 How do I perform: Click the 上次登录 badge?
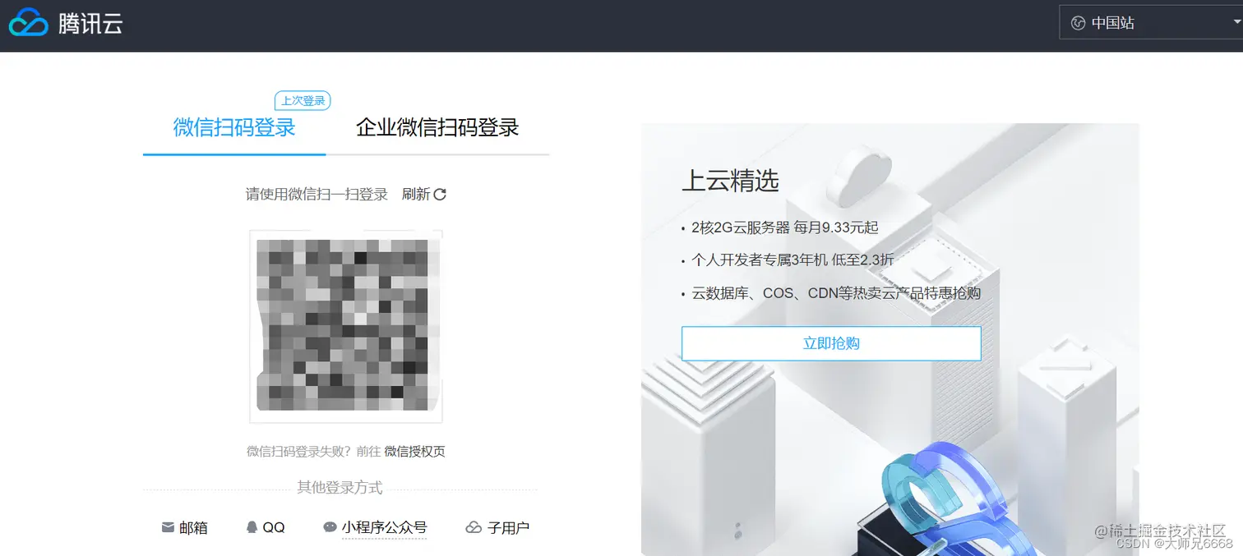[x=302, y=100]
